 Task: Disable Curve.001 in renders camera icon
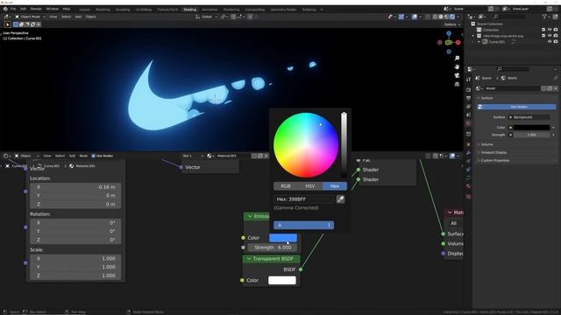[555, 42]
